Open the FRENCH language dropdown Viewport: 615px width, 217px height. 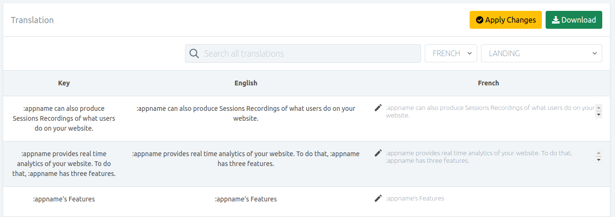pyautogui.click(x=451, y=53)
